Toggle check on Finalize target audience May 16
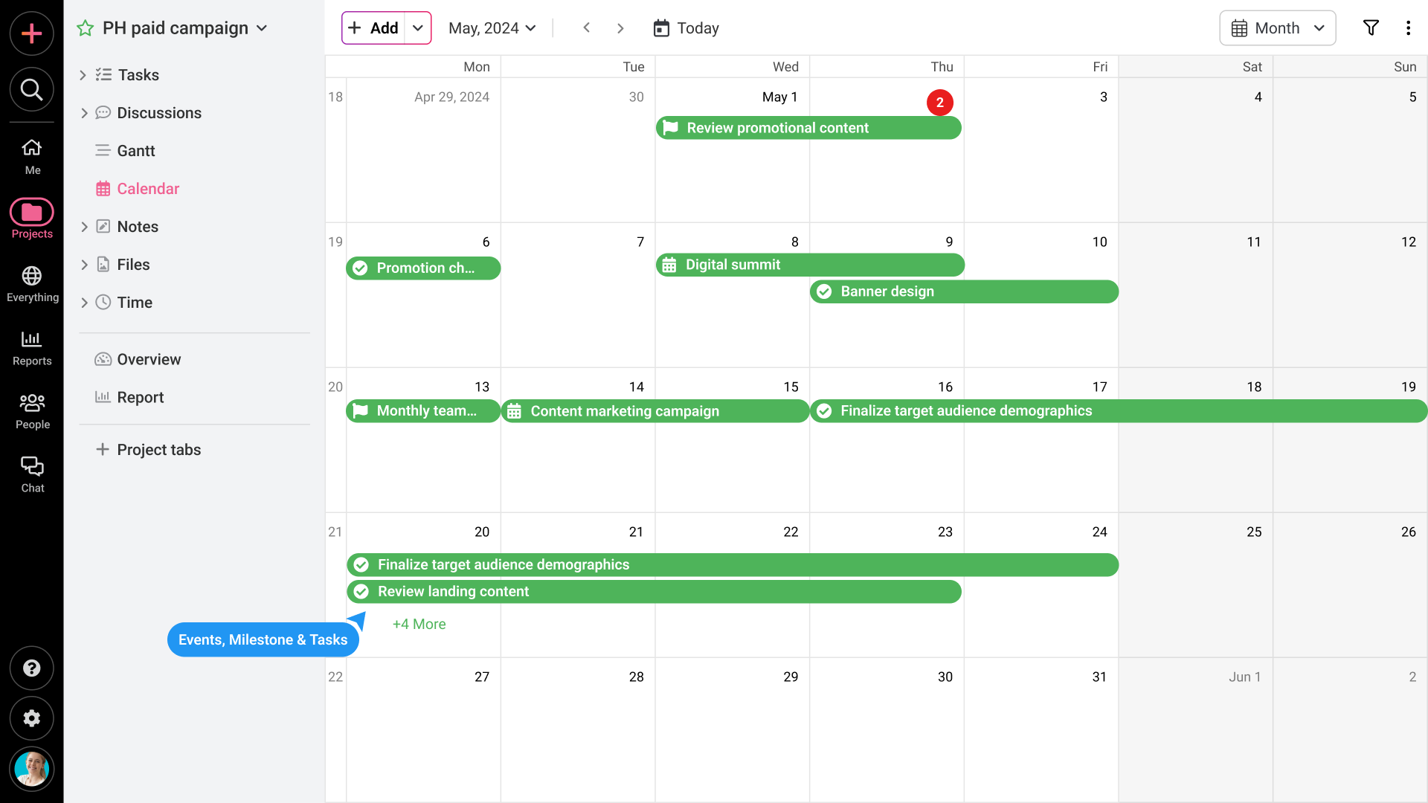1428x803 pixels. [x=824, y=411]
